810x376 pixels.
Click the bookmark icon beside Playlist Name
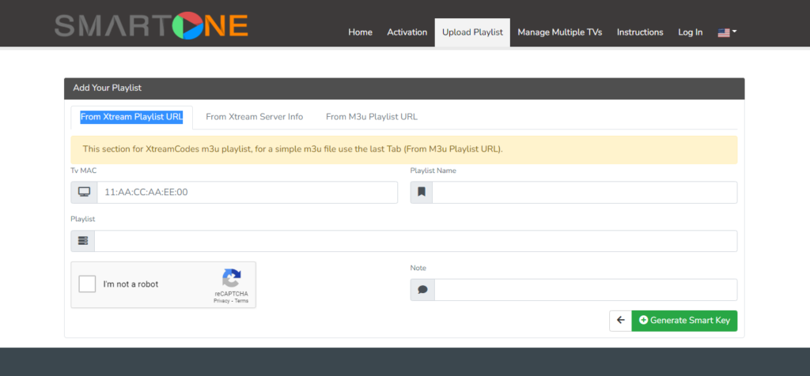[x=422, y=192]
